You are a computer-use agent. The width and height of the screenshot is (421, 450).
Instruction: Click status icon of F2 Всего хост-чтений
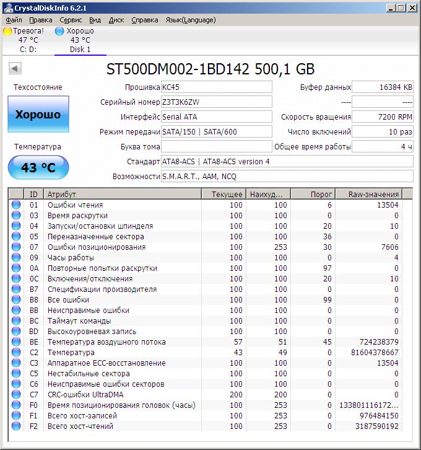click(x=16, y=426)
